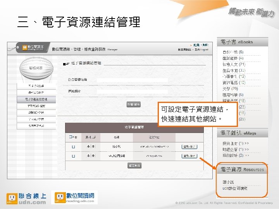Screen dimensions: 279x209
Task: Expand the 藝術設計 (2) >> eMags category
Action: [x=236, y=155]
